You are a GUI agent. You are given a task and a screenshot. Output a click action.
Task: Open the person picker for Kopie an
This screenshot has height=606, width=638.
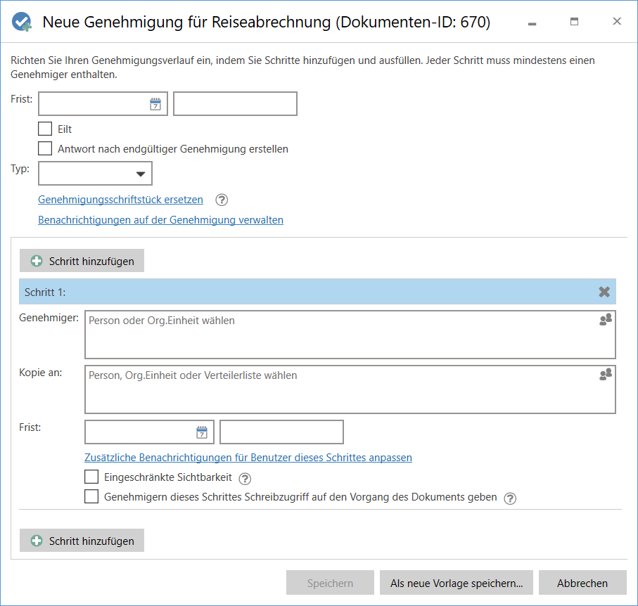pos(605,374)
